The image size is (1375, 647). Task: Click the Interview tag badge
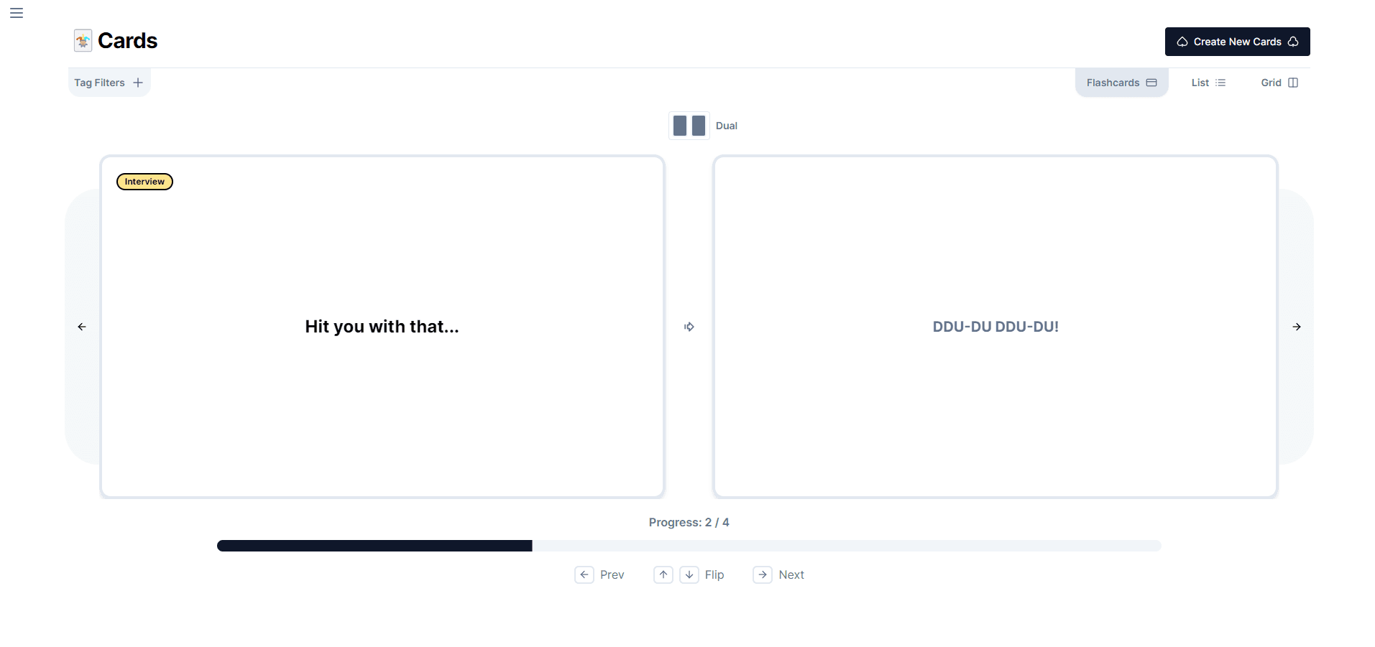point(144,182)
